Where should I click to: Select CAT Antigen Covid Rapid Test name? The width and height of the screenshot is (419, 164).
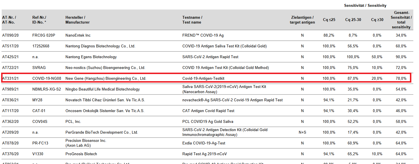(x=208, y=111)
